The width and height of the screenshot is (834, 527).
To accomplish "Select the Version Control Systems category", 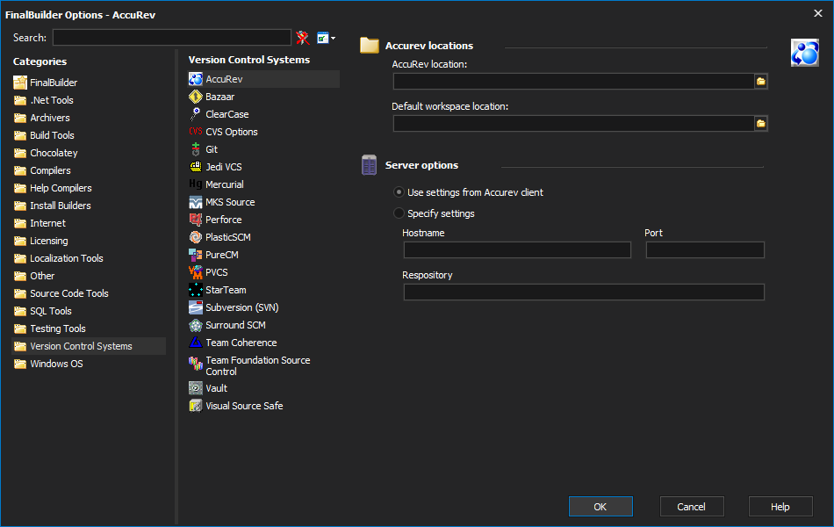I will [89, 346].
